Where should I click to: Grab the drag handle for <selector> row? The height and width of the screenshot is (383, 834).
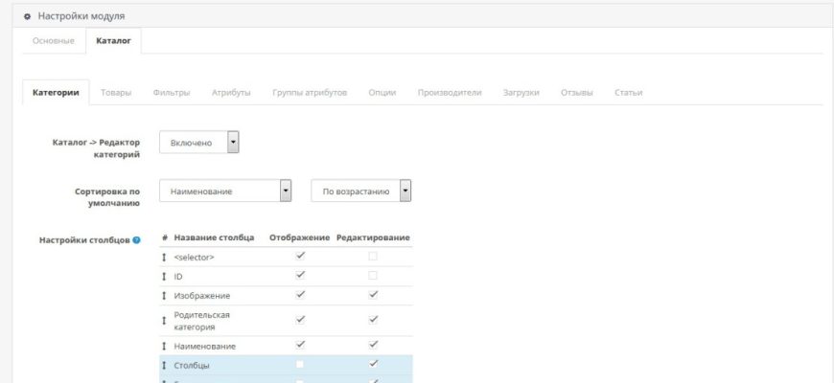click(x=164, y=258)
